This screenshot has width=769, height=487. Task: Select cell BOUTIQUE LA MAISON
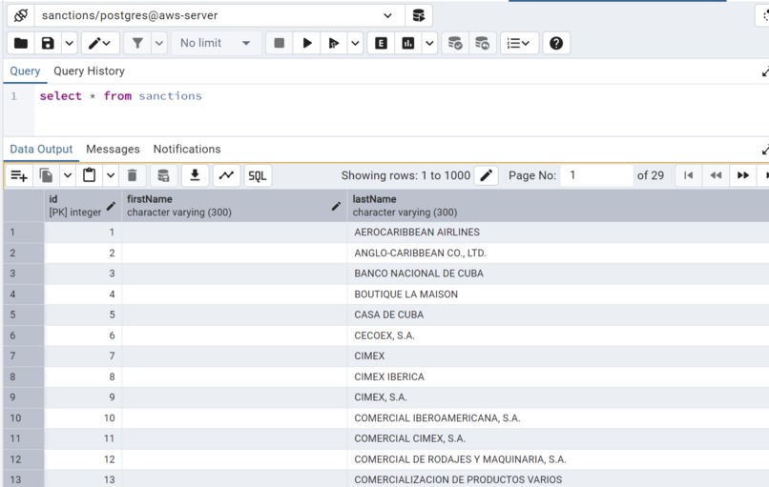[558, 294]
